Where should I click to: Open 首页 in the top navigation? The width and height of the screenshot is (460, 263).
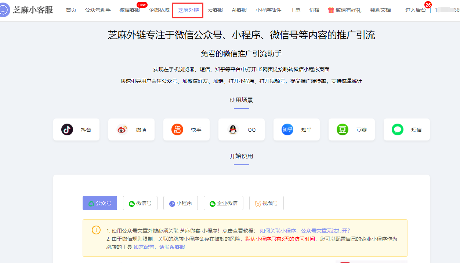pyautogui.click(x=71, y=10)
